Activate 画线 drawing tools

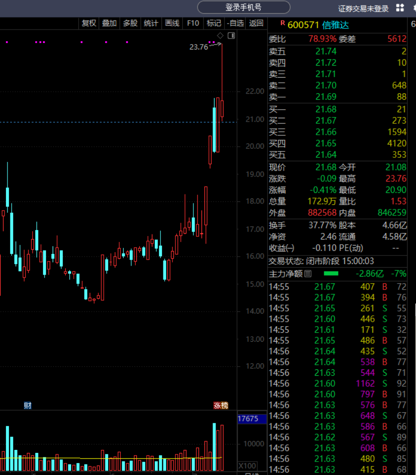pyautogui.click(x=172, y=24)
